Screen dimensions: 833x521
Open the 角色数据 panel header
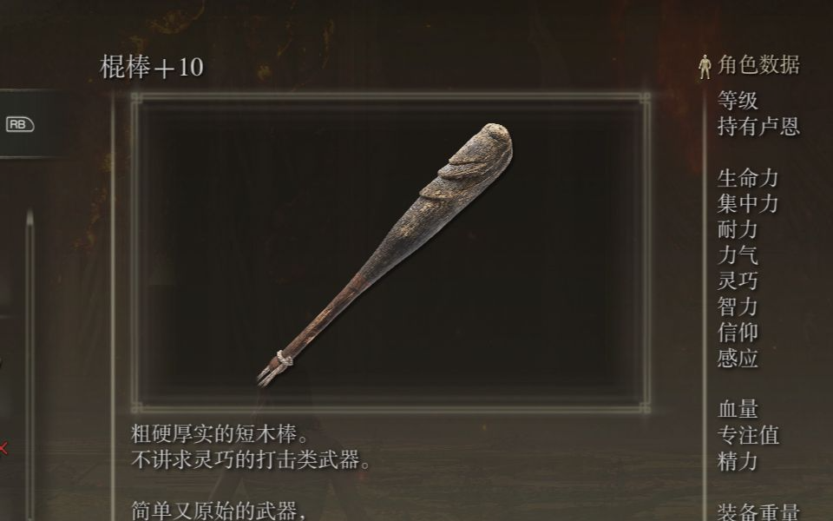click(x=758, y=65)
